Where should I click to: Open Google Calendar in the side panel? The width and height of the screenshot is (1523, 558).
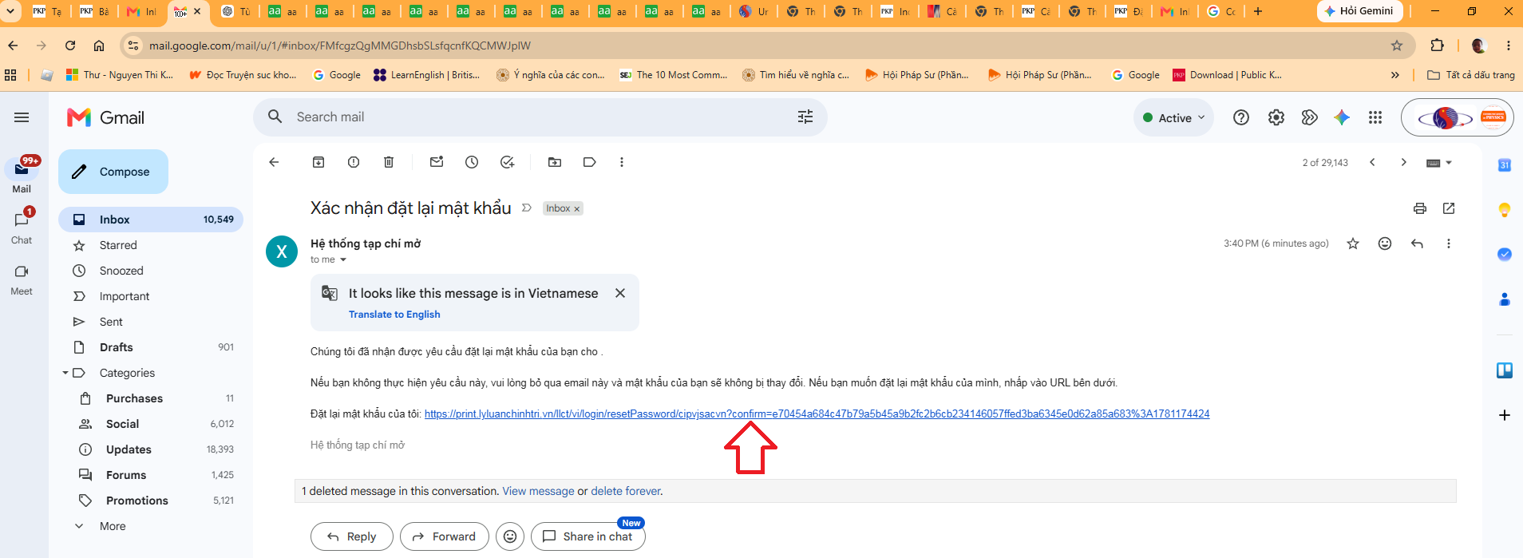tap(1505, 165)
